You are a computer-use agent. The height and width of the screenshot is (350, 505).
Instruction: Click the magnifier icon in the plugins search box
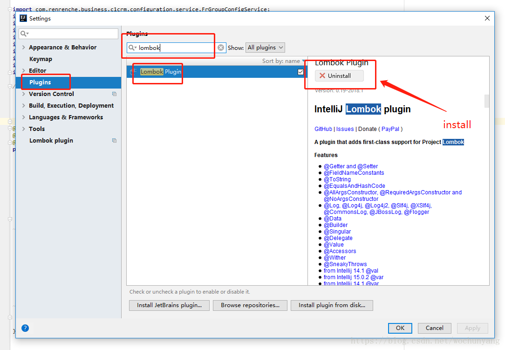(132, 48)
